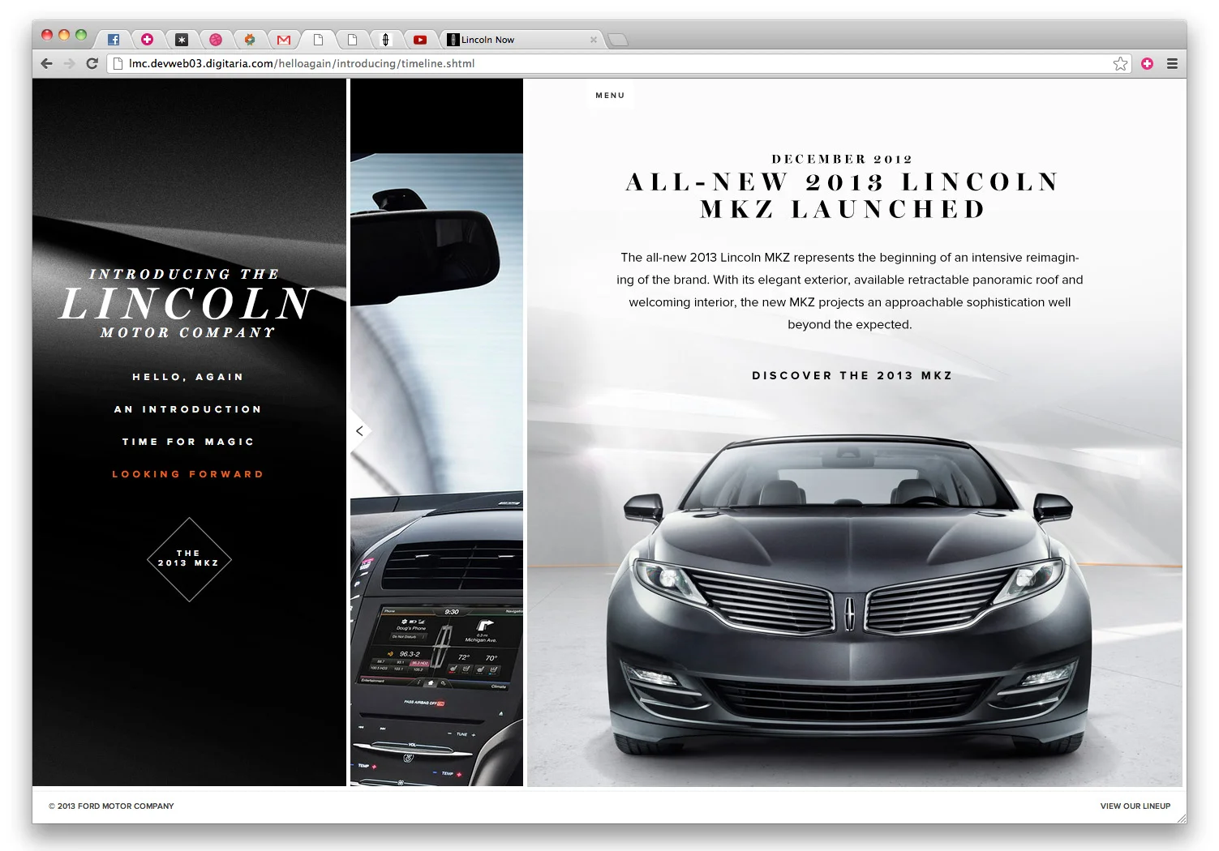
Task: Select the second blank-page tab
Action: point(352,40)
